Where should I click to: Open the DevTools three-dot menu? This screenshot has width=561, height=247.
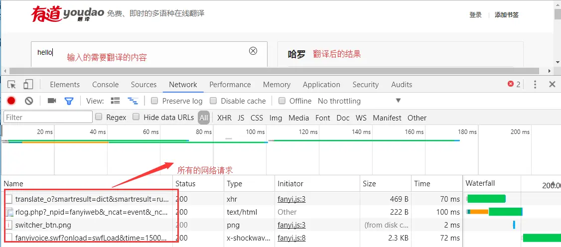tap(535, 85)
